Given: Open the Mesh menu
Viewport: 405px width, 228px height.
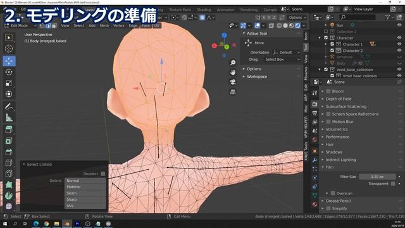Looking at the screenshot, I should click(104, 25).
